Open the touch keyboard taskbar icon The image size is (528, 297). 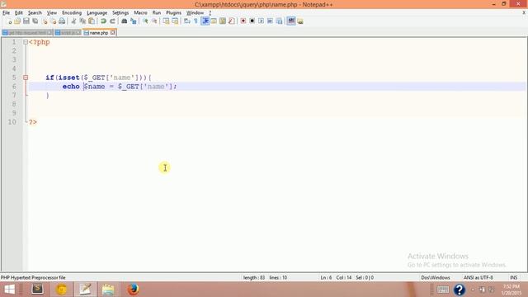pyautogui.click(x=442, y=290)
